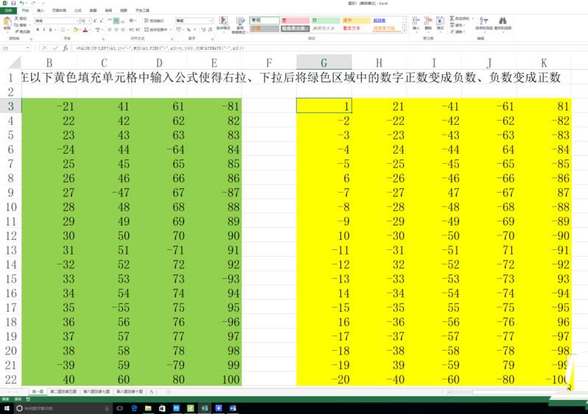Switch to the Page Layout ribbon tab
The image size is (588, 414).
pos(59,10)
